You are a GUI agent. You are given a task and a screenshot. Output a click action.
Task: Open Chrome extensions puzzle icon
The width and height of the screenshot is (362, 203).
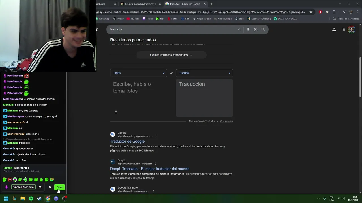click(334, 12)
